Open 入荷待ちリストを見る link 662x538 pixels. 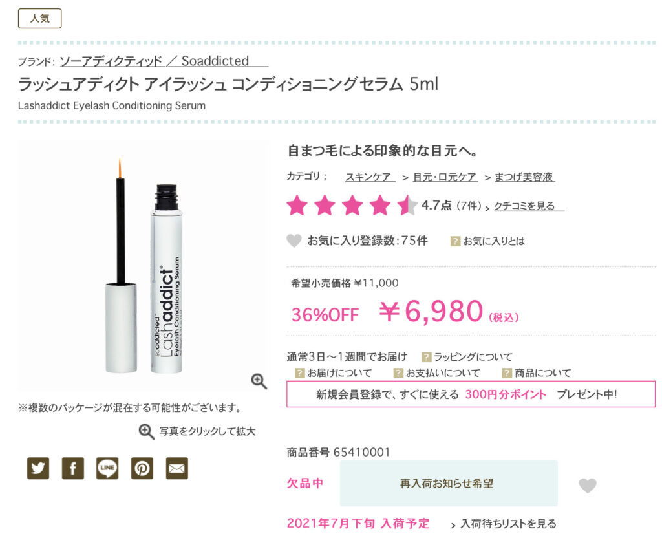click(508, 524)
